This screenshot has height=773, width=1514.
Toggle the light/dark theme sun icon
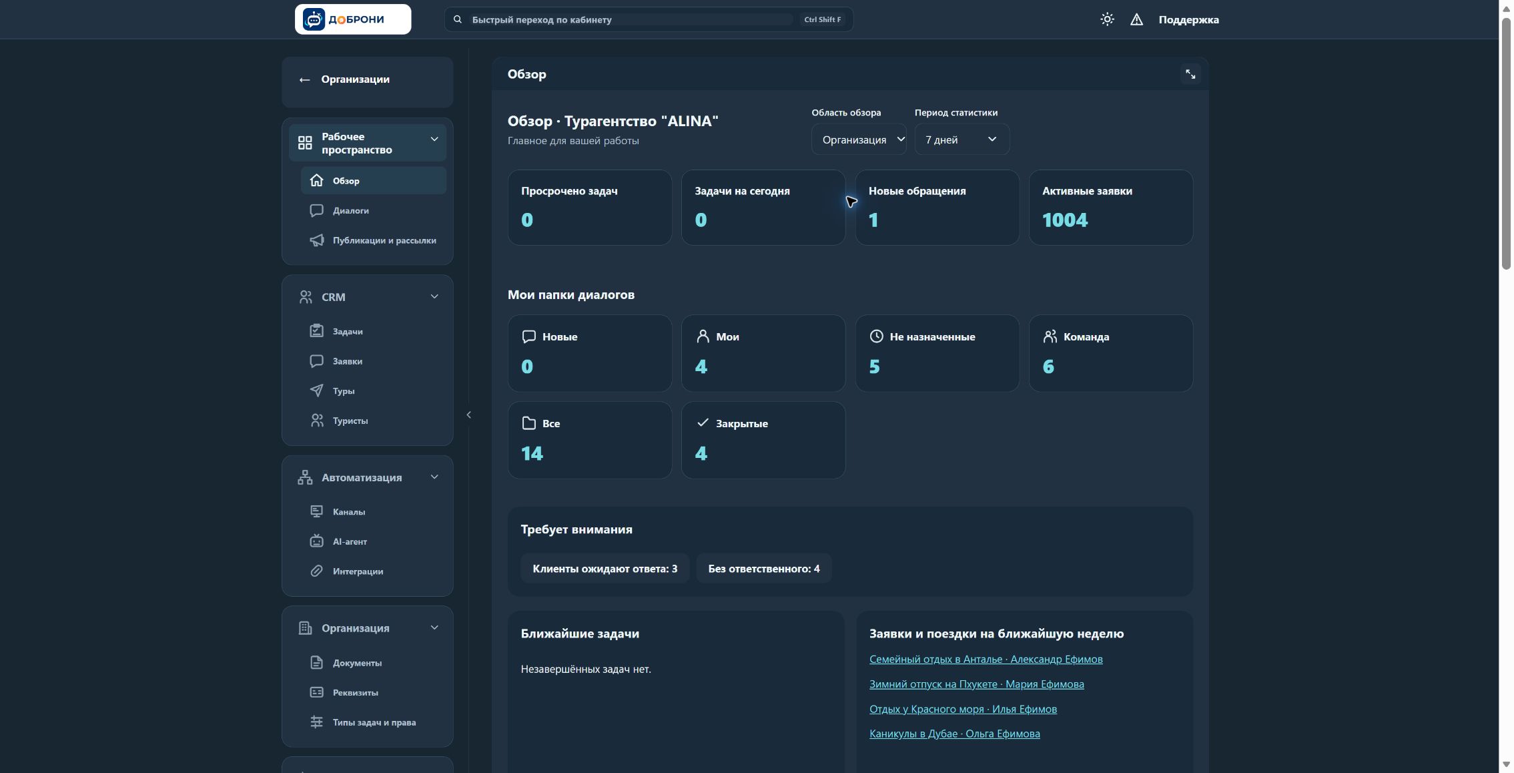pyautogui.click(x=1107, y=19)
